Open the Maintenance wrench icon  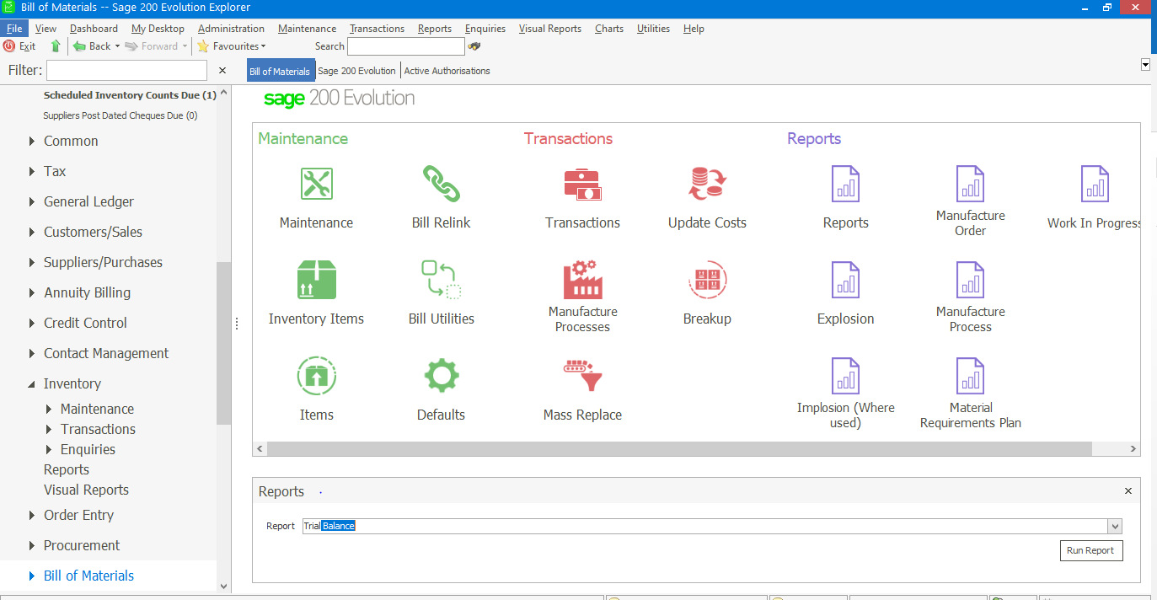317,184
